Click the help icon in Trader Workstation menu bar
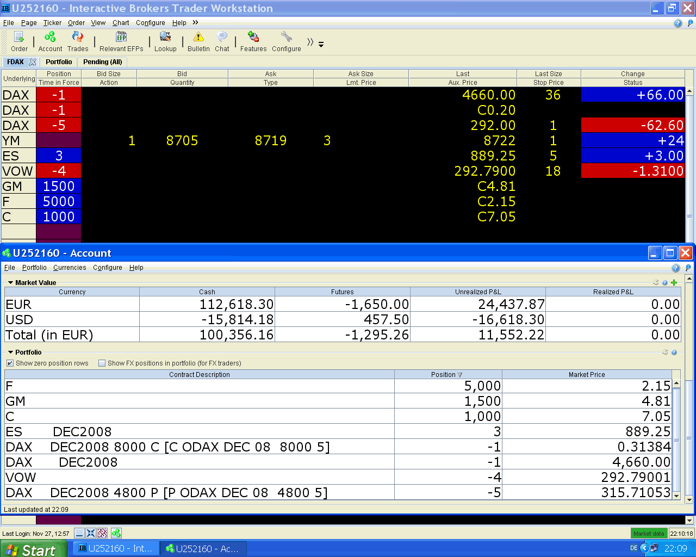The height and width of the screenshot is (557, 696). coord(678,23)
